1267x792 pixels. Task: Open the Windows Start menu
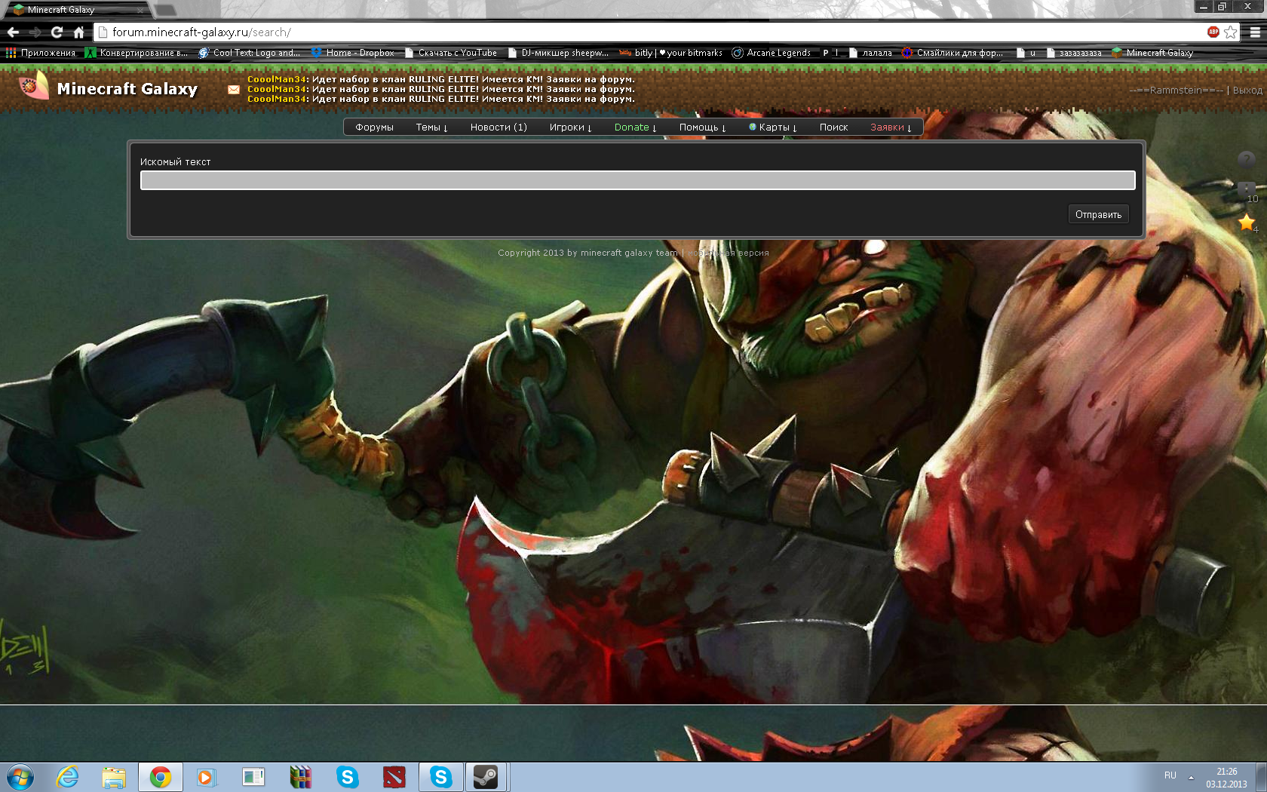pos(20,777)
